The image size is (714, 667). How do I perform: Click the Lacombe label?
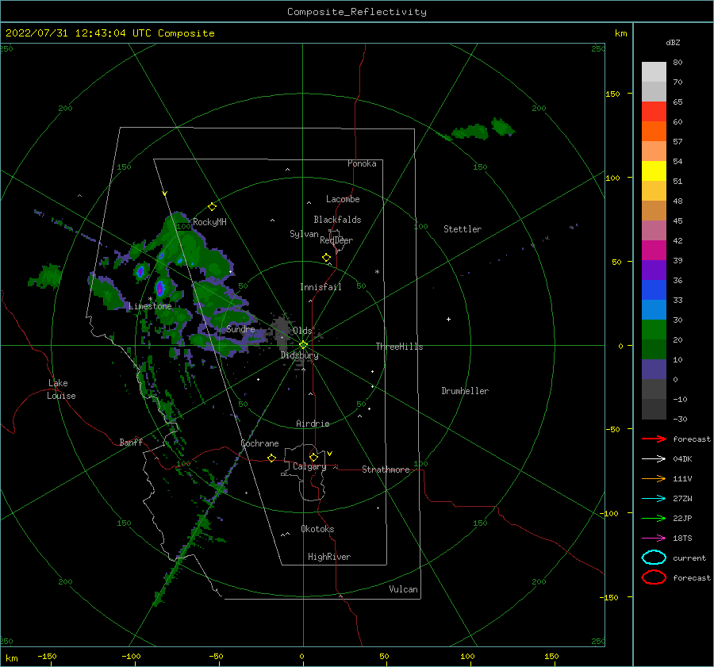[343, 199]
